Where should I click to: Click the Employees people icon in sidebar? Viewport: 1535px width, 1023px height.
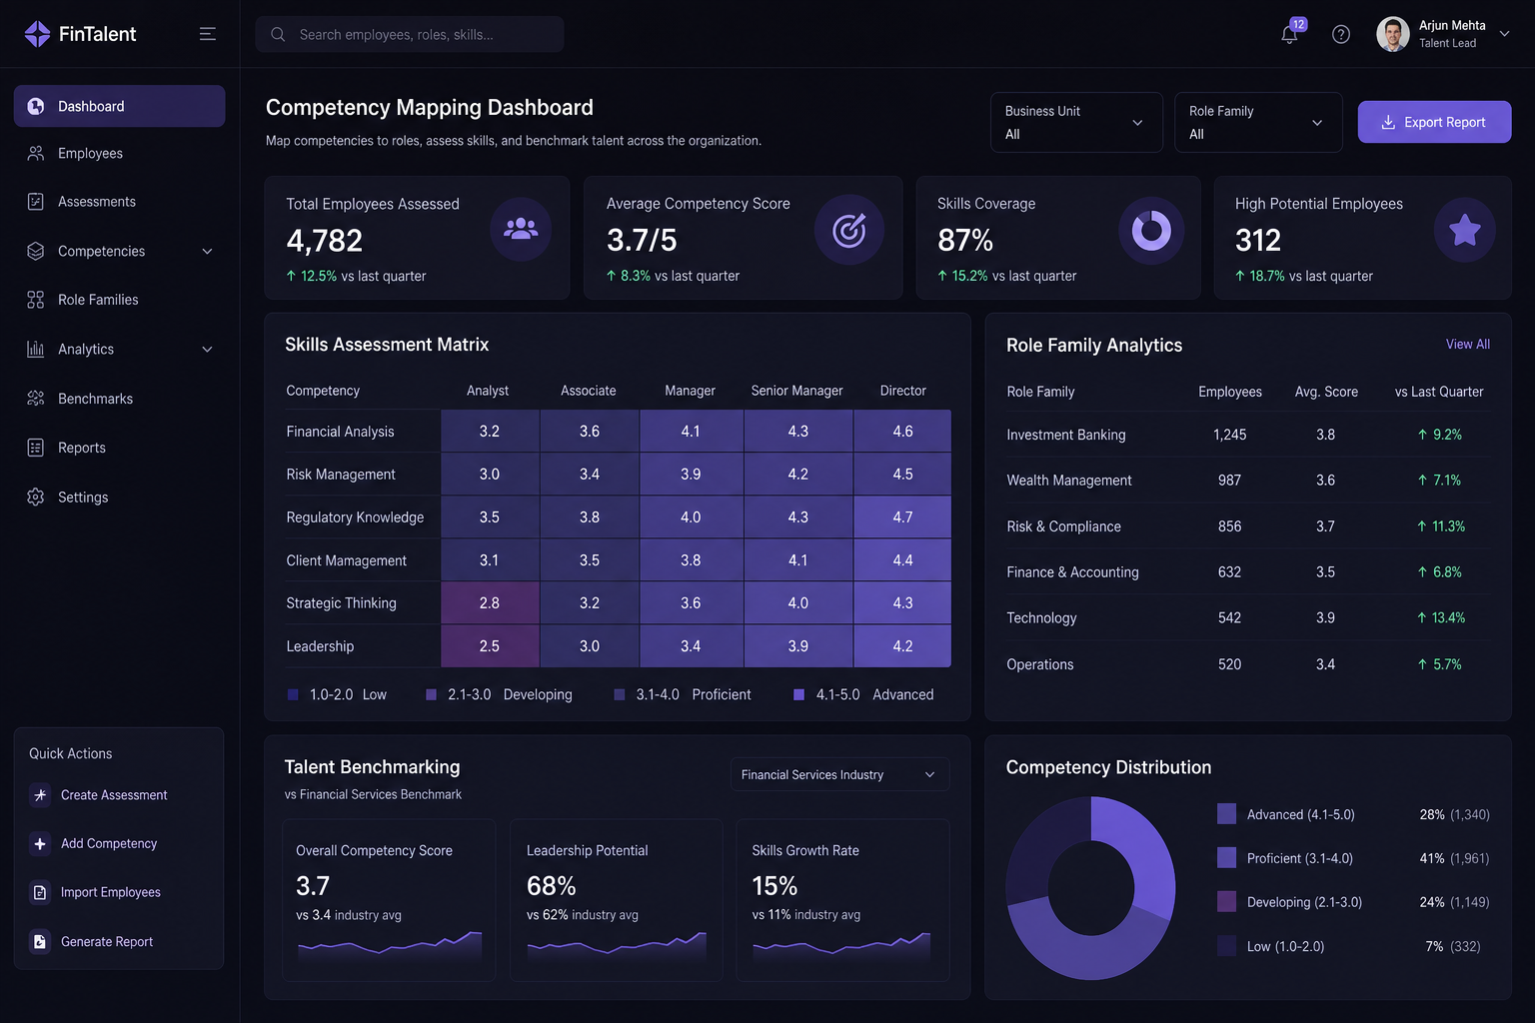pos(36,153)
